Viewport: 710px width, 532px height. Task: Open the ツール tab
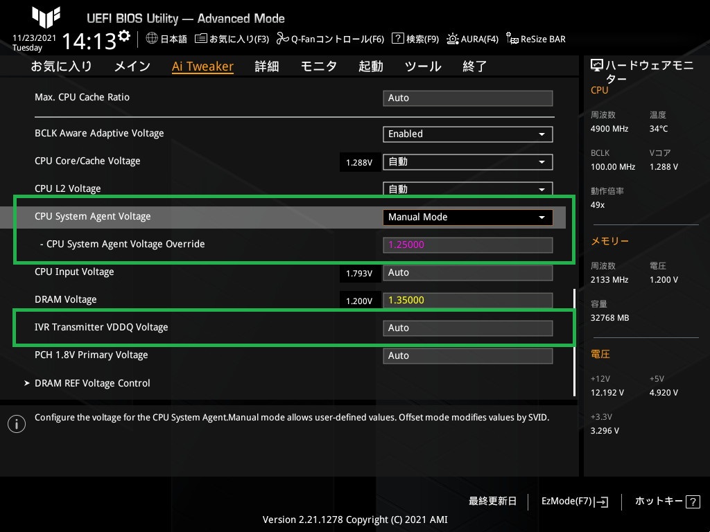423,66
